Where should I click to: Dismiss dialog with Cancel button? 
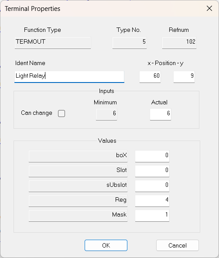point(178,245)
